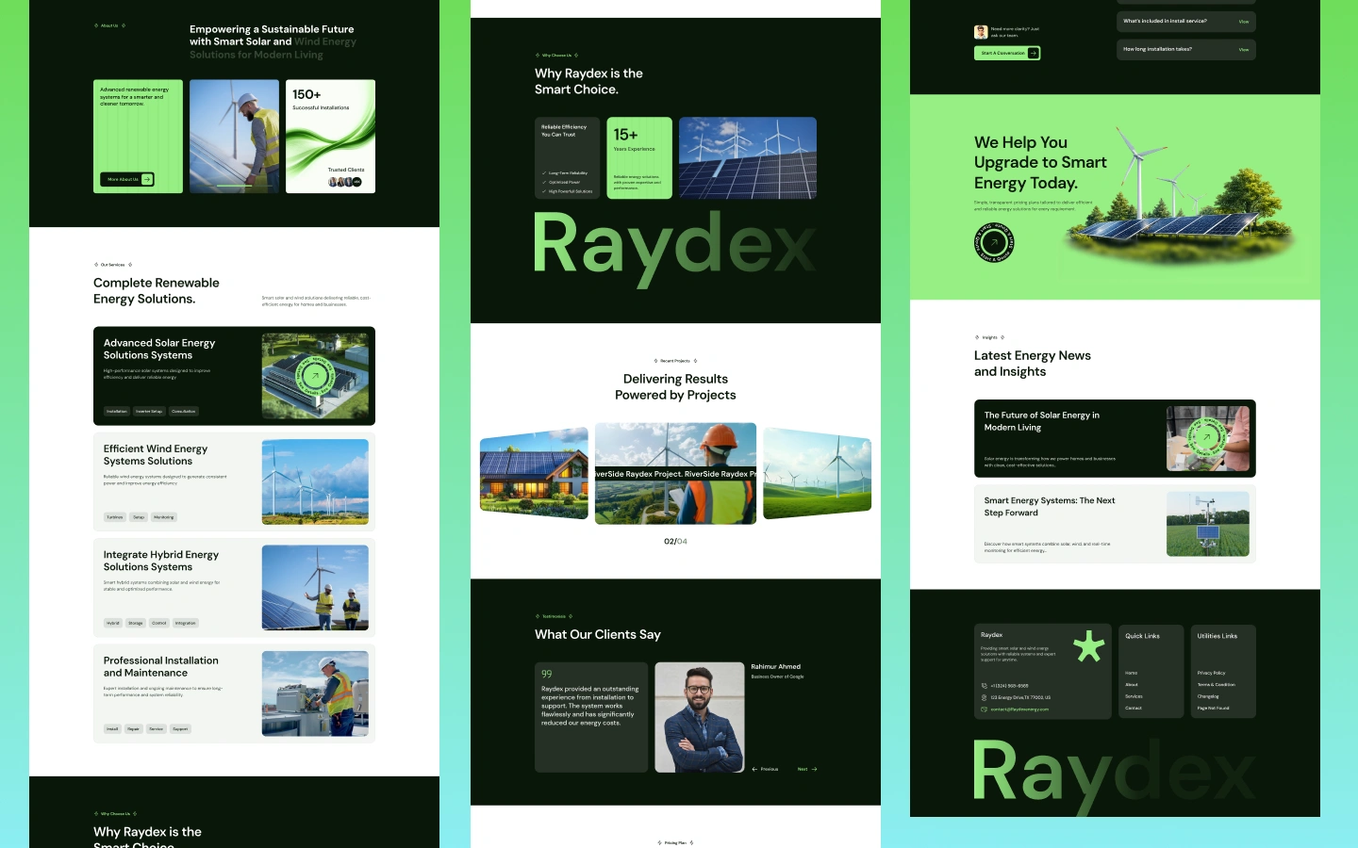Select the Consultation tag
Image resolution: width=1358 pixels, height=848 pixels.
184,411
